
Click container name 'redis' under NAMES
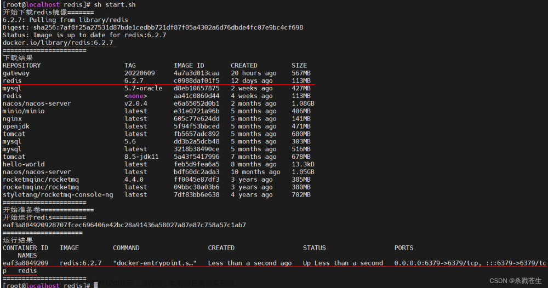click(x=27, y=270)
